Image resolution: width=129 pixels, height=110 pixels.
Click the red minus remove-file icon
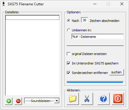point(18,101)
